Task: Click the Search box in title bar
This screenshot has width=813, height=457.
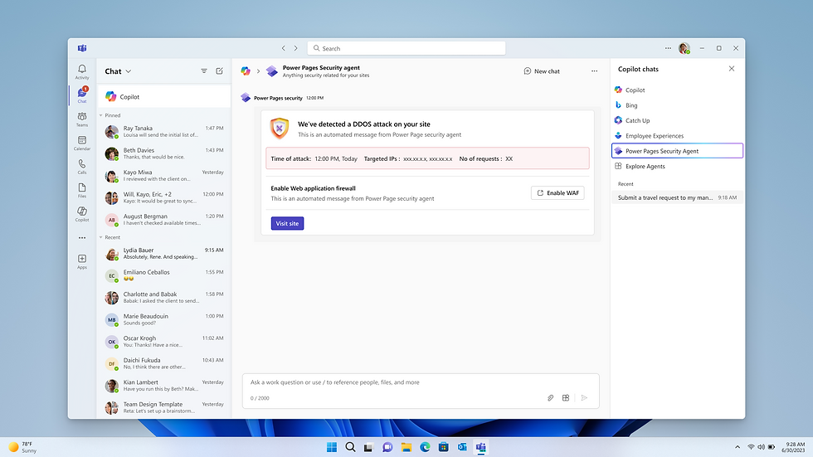Action: (x=406, y=48)
